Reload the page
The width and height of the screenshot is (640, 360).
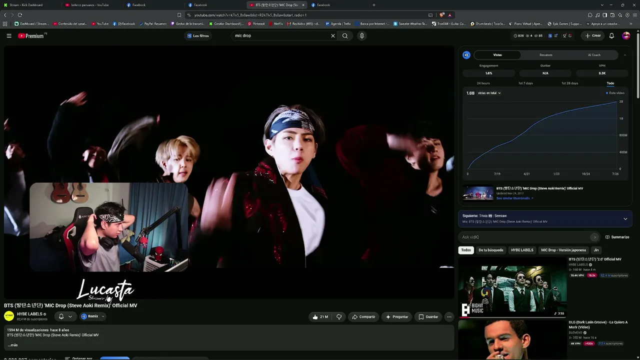point(20,15)
